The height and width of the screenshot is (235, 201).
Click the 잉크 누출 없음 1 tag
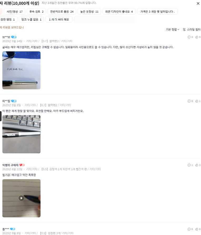tap(31, 19)
